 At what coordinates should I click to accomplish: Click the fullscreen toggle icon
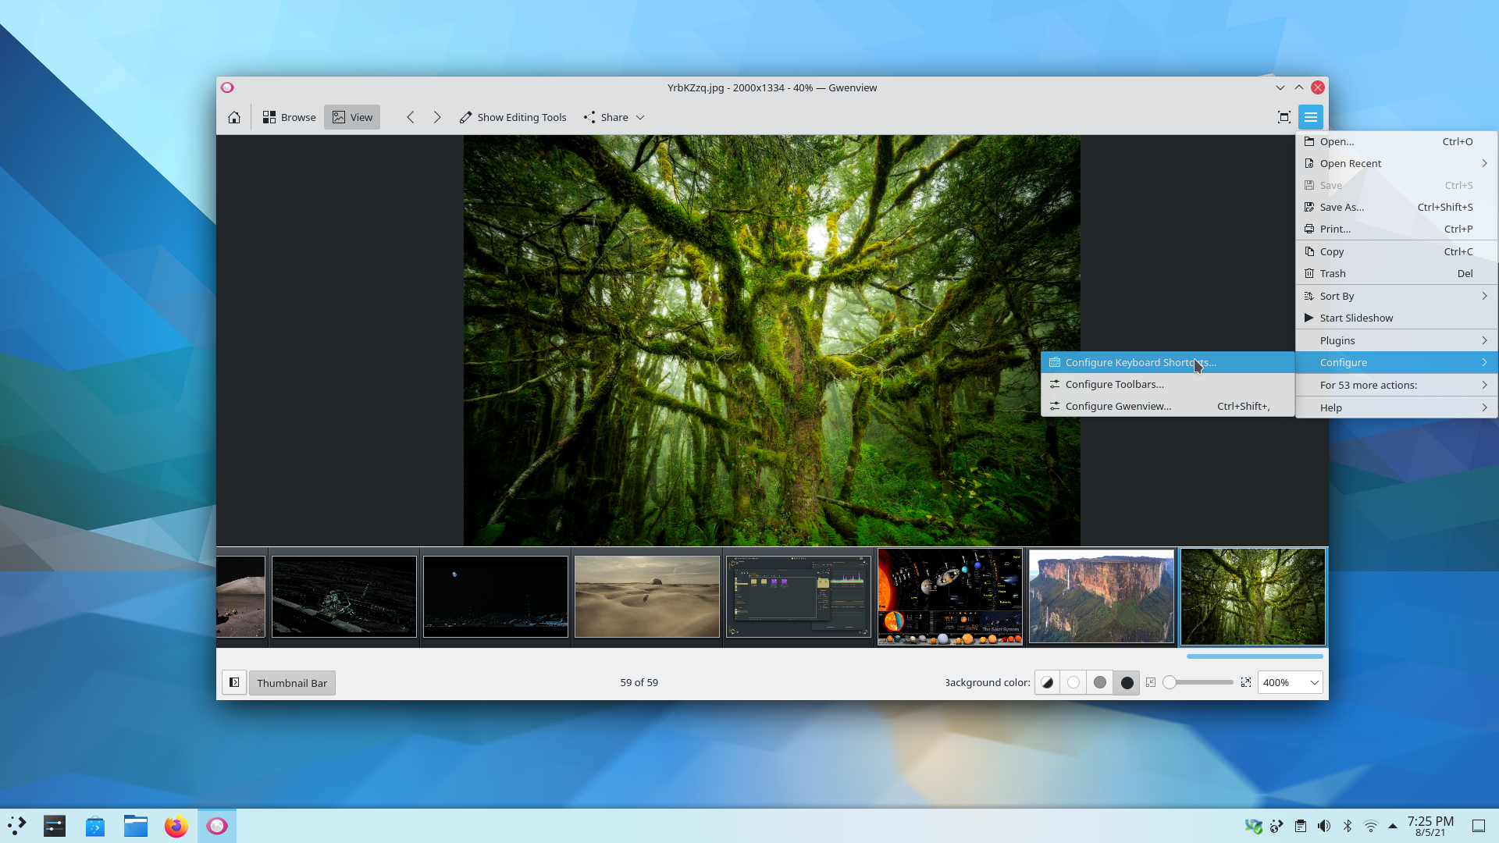pyautogui.click(x=1284, y=116)
